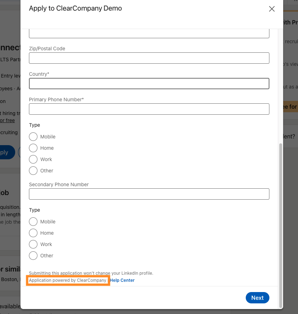The height and width of the screenshot is (314, 298).
Task: Pick Other for the primary phone type
Action: click(33, 171)
